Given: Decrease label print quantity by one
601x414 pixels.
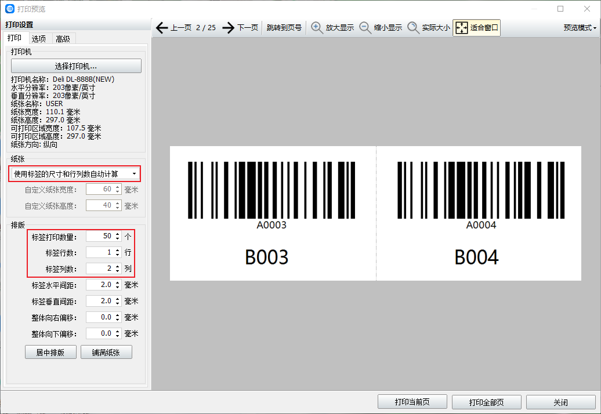Looking at the screenshot, I should (x=118, y=238).
